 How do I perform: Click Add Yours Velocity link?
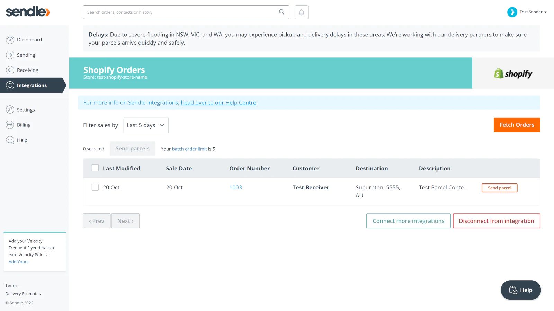(19, 262)
